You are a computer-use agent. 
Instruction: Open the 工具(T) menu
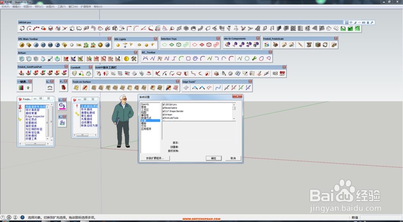pos(61,7)
